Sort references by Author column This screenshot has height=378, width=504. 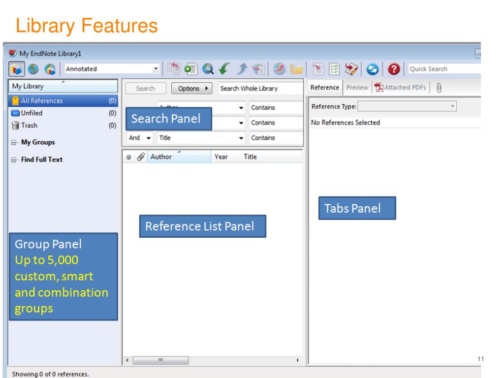(x=179, y=157)
